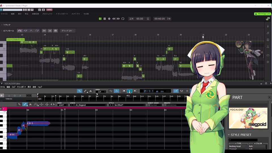The height and width of the screenshot is (153, 272).
Task: Stop playback in Synthesizer V transport
Action: click(x=105, y=19)
